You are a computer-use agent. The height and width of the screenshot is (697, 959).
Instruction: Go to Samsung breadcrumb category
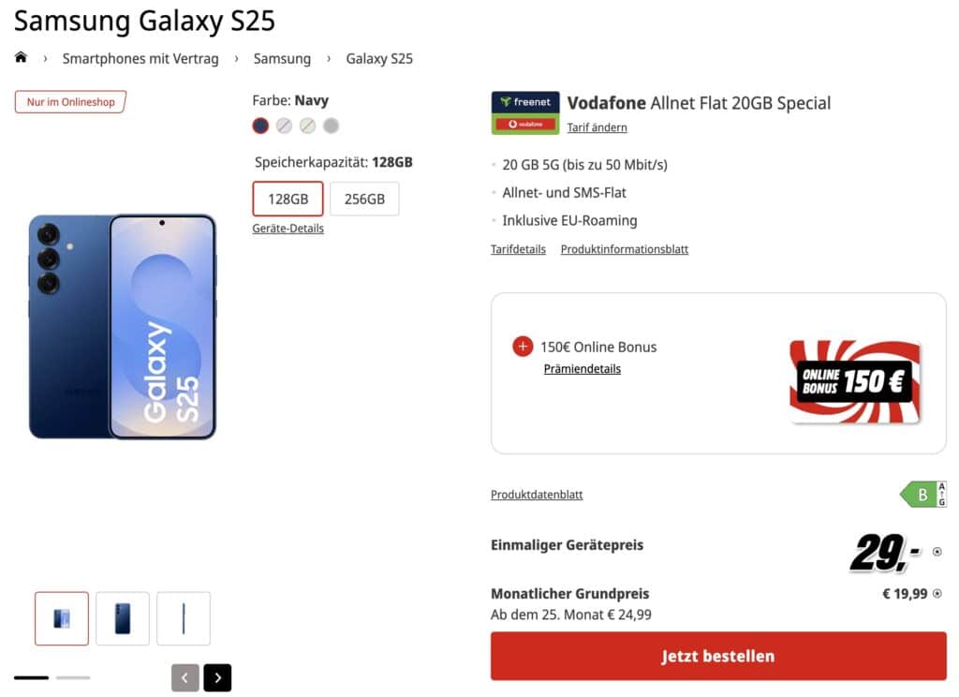click(x=282, y=58)
